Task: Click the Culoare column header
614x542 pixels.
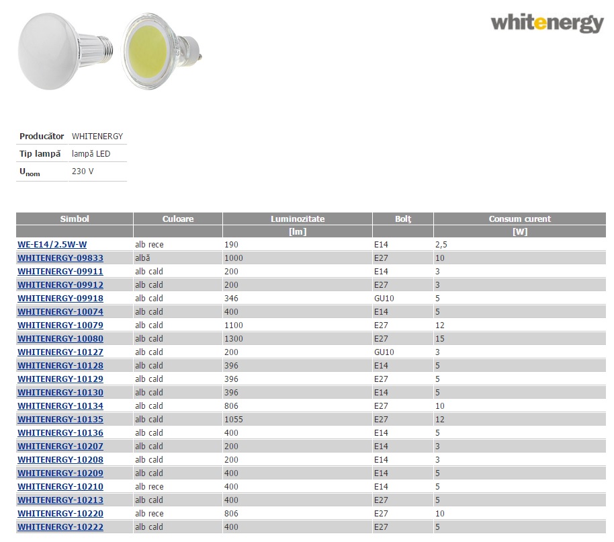Action: (178, 219)
